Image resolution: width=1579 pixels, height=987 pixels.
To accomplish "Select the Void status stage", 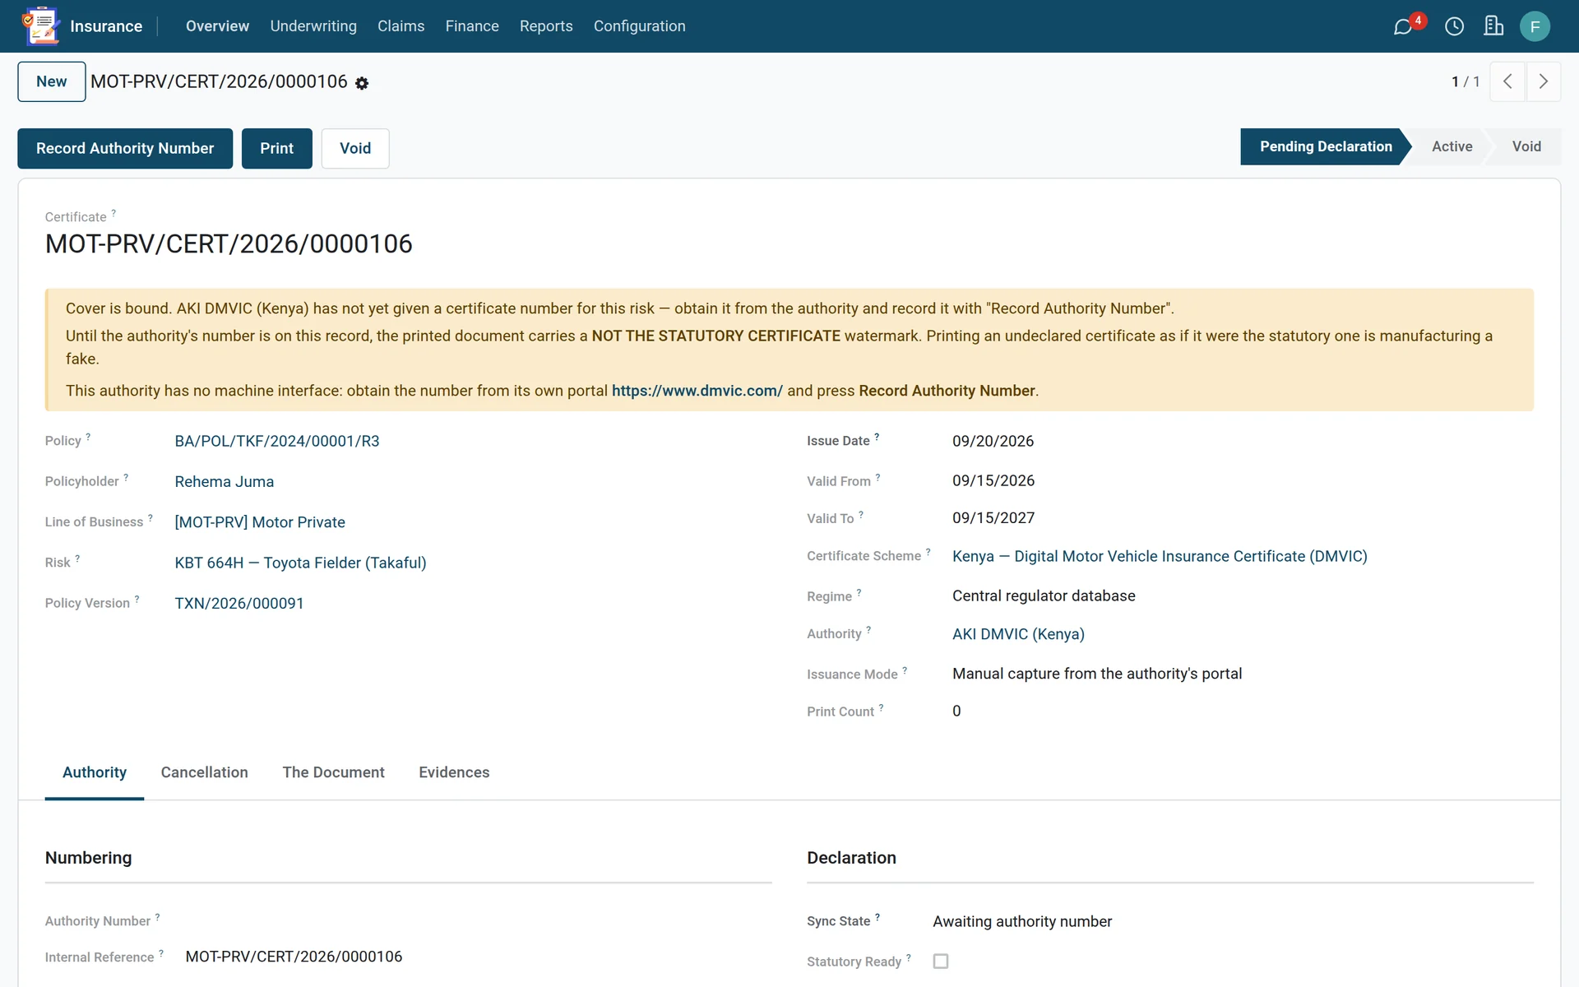I will coord(1526,146).
